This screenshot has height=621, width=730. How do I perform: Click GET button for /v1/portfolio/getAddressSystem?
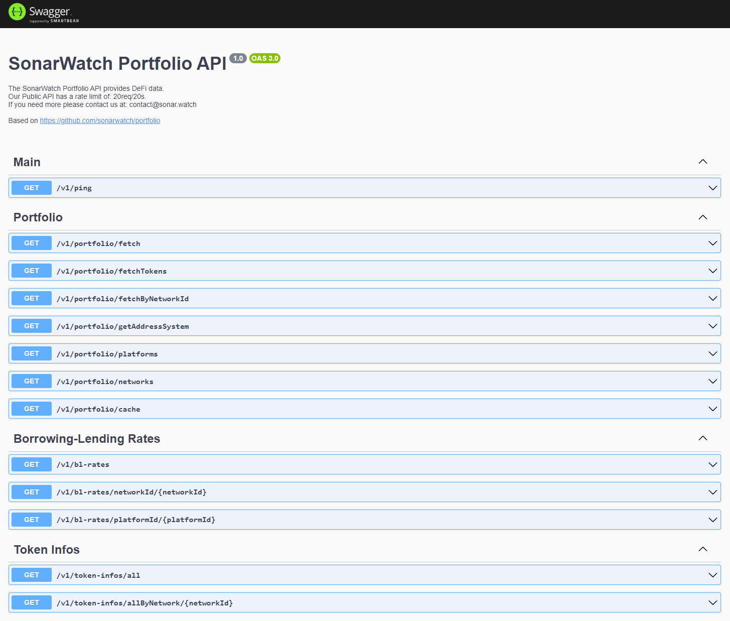point(32,326)
